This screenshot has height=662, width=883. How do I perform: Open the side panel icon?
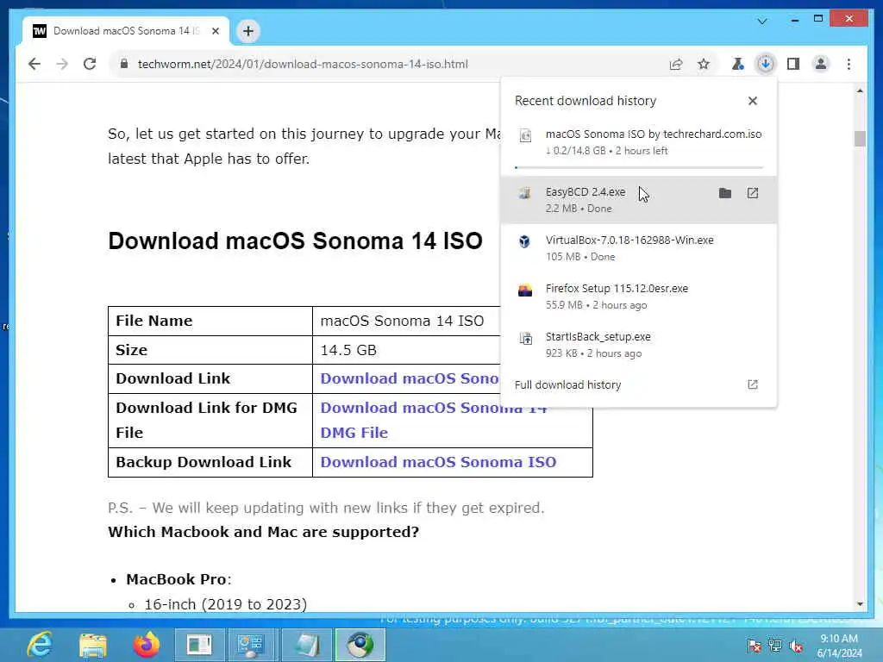(x=793, y=64)
